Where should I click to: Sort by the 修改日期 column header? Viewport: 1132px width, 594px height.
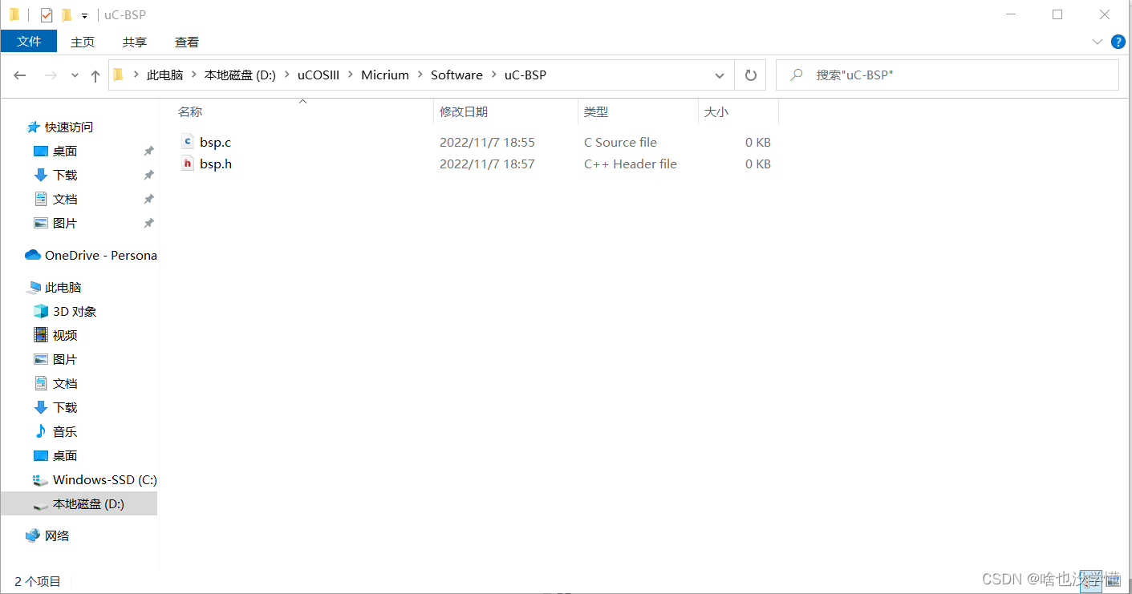click(464, 112)
